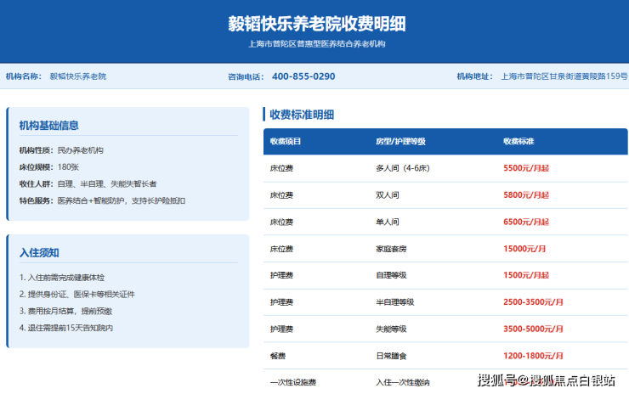The image size is (629, 394).
Task: Click the 床位规模 label
Action: pyautogui.click(x=37, y=167)
